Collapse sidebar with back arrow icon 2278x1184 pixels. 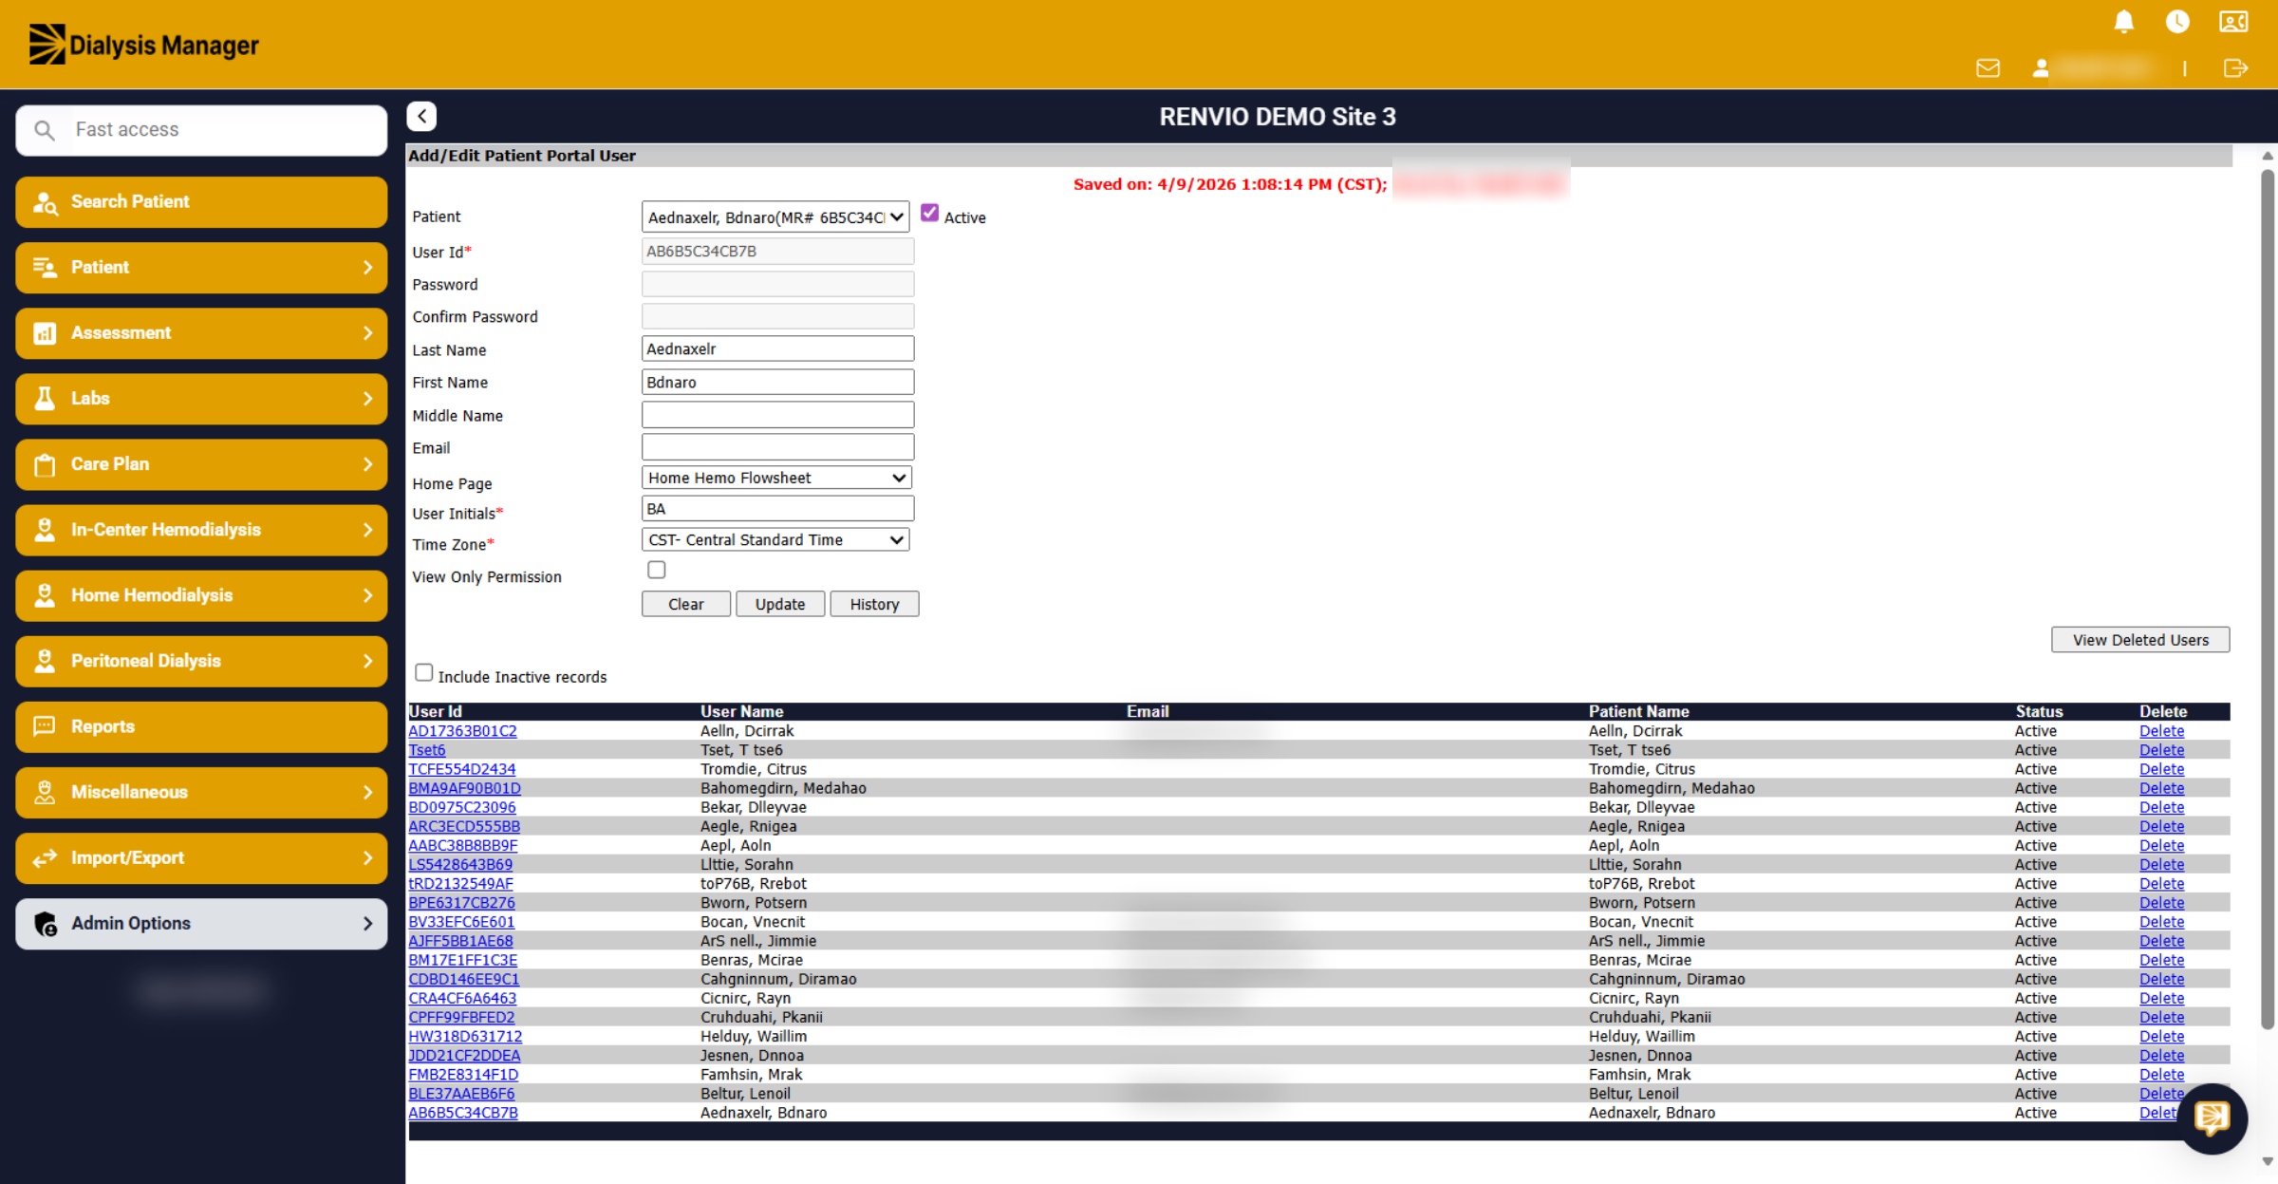(x=421, y=116)
